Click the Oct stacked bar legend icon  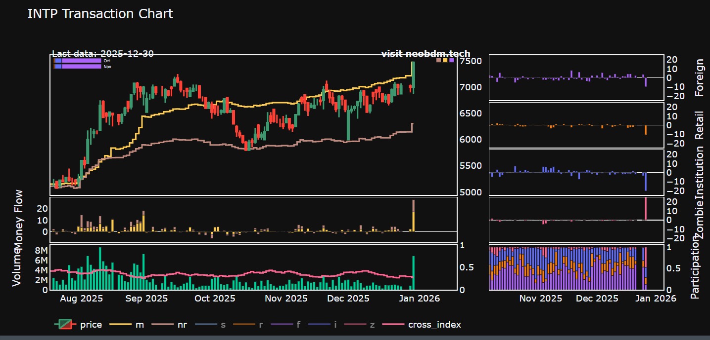tap(78, 61)
